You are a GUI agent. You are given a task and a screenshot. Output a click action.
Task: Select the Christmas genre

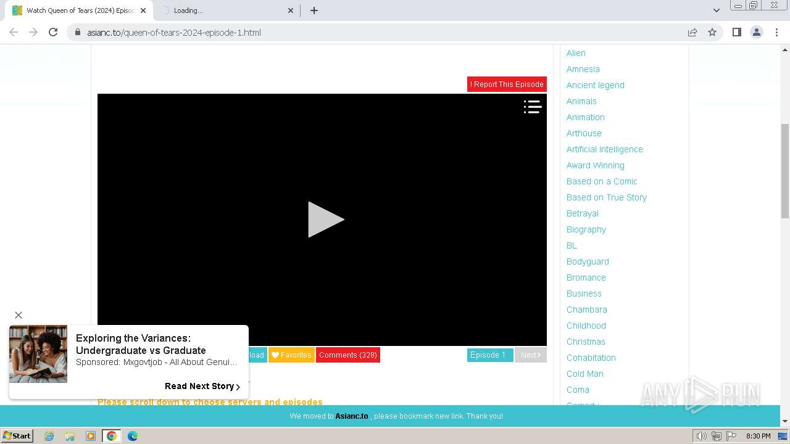[x=586, y=342]
